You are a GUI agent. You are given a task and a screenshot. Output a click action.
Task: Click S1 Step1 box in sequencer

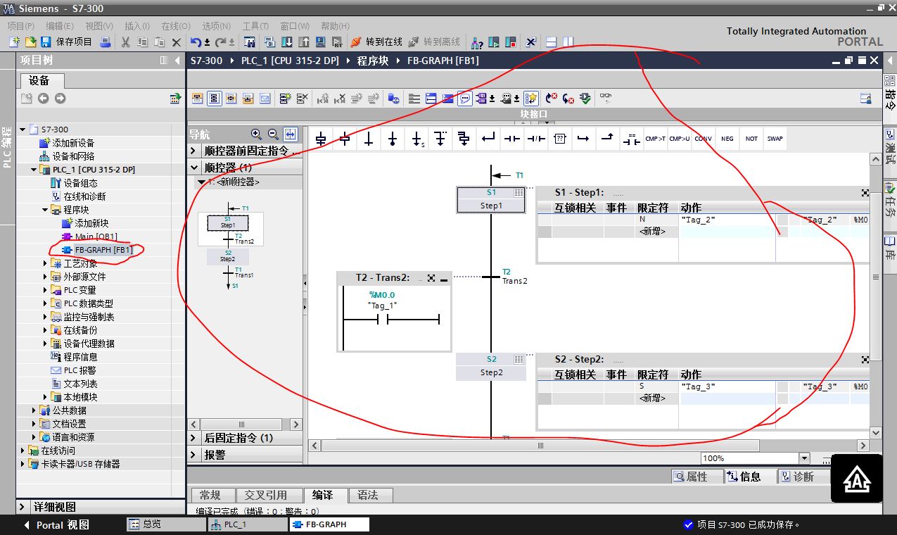(x=491, y=199)
